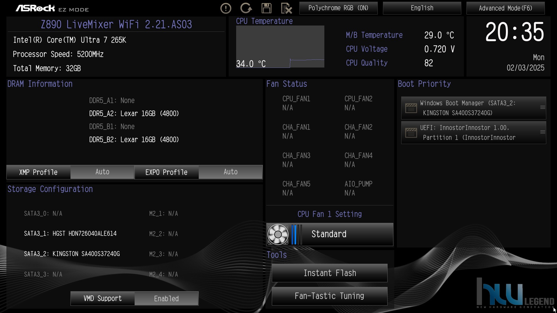Click the 20:35 system clock

pos(514,32)
